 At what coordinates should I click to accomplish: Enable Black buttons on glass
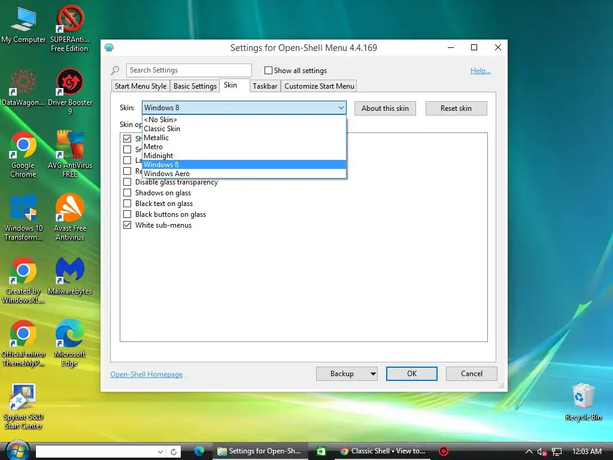(x=127, y=214)
